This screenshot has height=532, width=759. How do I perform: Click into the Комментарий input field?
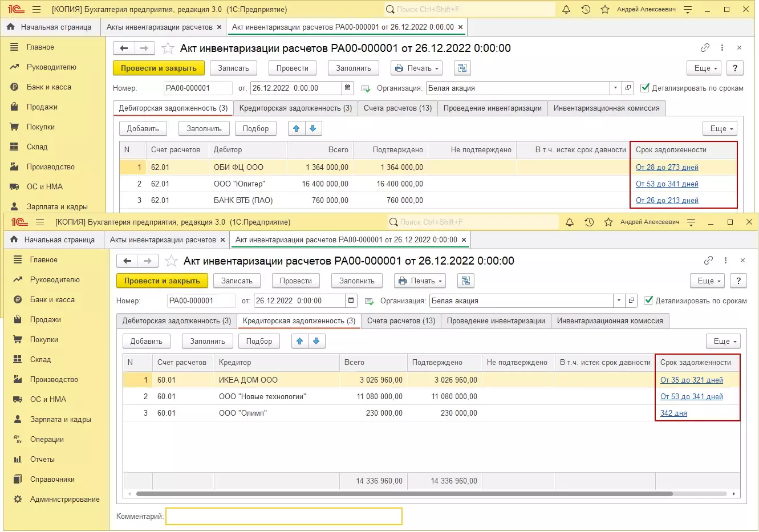pyautogui.click(x=283, y=517)
